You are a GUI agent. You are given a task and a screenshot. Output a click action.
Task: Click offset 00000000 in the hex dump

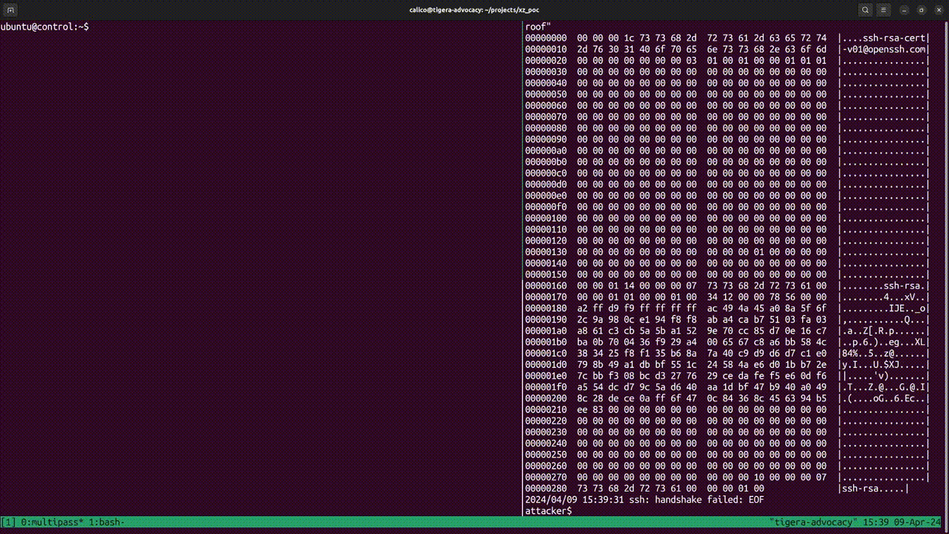coord(546,37)
